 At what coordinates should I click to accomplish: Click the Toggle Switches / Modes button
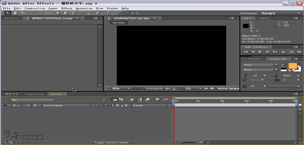click(111, 143)
